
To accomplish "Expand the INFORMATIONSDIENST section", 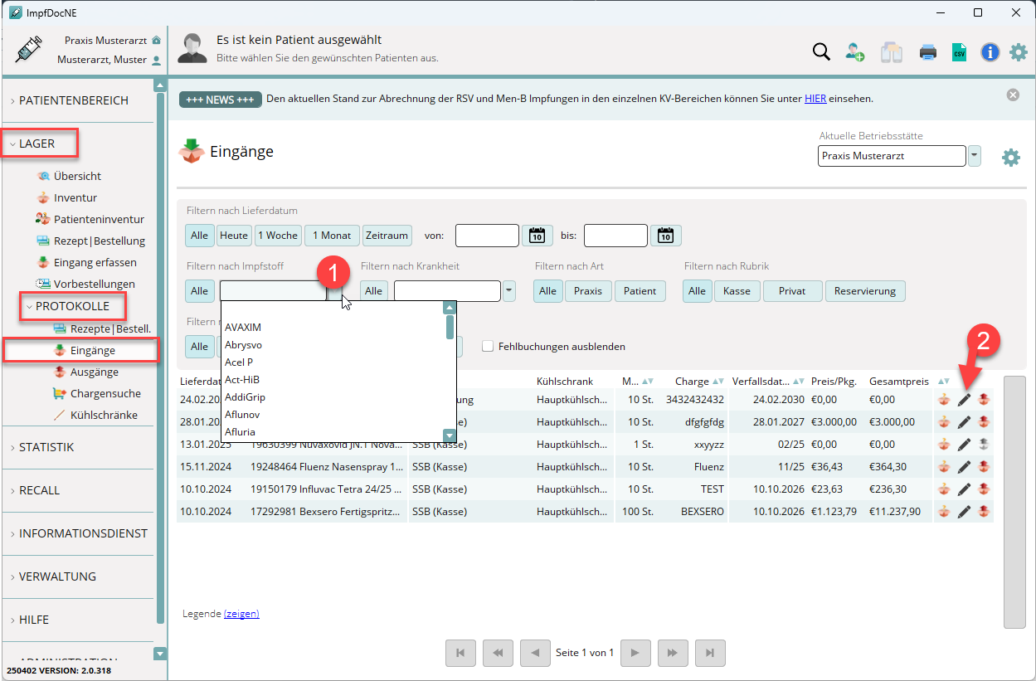I will click(83, 533).
